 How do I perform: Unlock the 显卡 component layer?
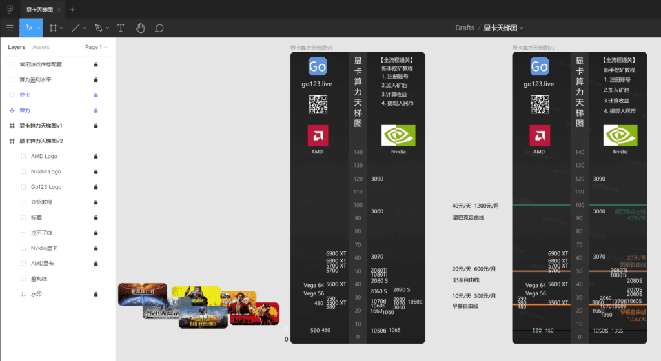point(96,95)
